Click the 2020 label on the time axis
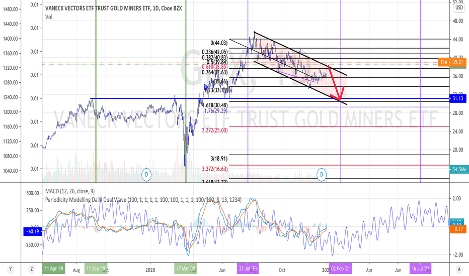The image size is (469, 276). tap(150, 270)
